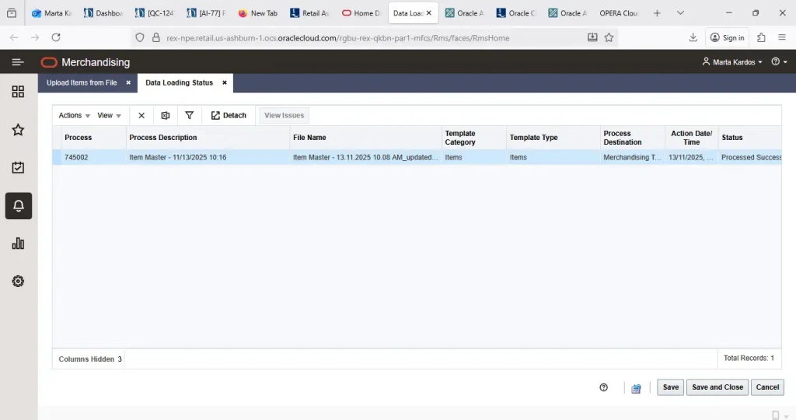Viewport: 796px width, 420px height.
Task: Click the filter funnel icon
Action: click(x=189, y=115)
